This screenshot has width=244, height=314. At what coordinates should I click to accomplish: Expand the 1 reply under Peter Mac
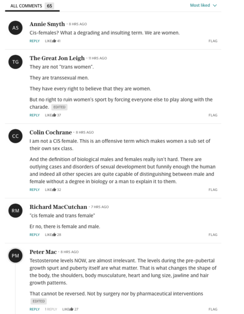51,309
